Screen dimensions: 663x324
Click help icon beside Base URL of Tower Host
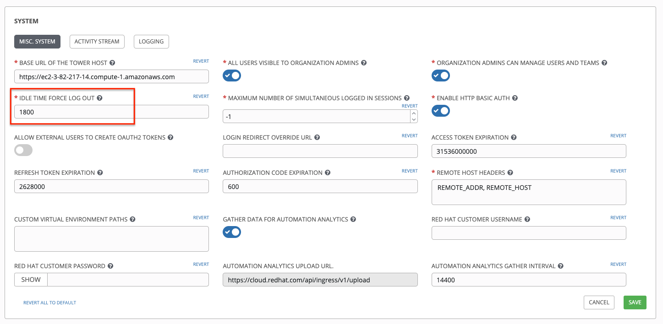pyautogui.click(x=112, y=63)
